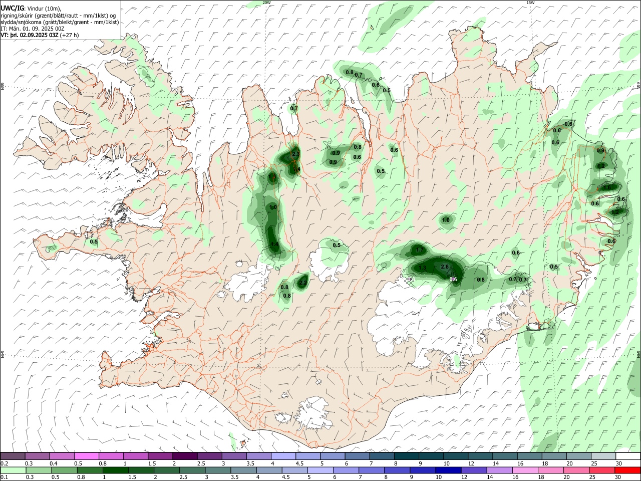Select the dark teal 8 swatch in upper legend row
The height and width of the screenshot is (481, 641).
coord(406,456)
